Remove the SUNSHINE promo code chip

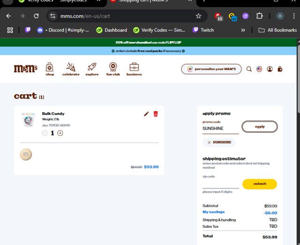209,142
